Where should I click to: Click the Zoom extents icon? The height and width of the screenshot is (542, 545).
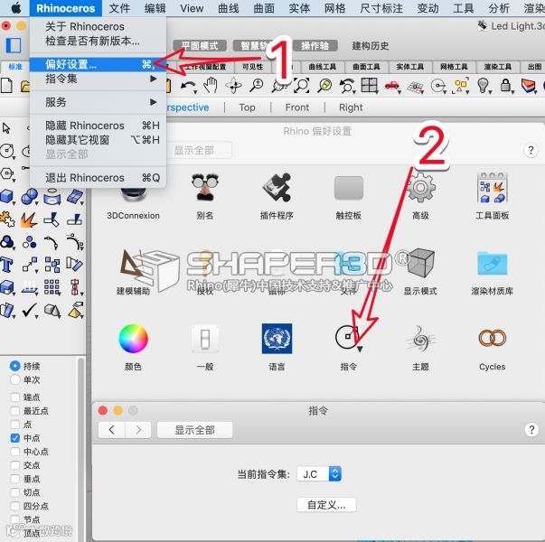coord(302,86)
